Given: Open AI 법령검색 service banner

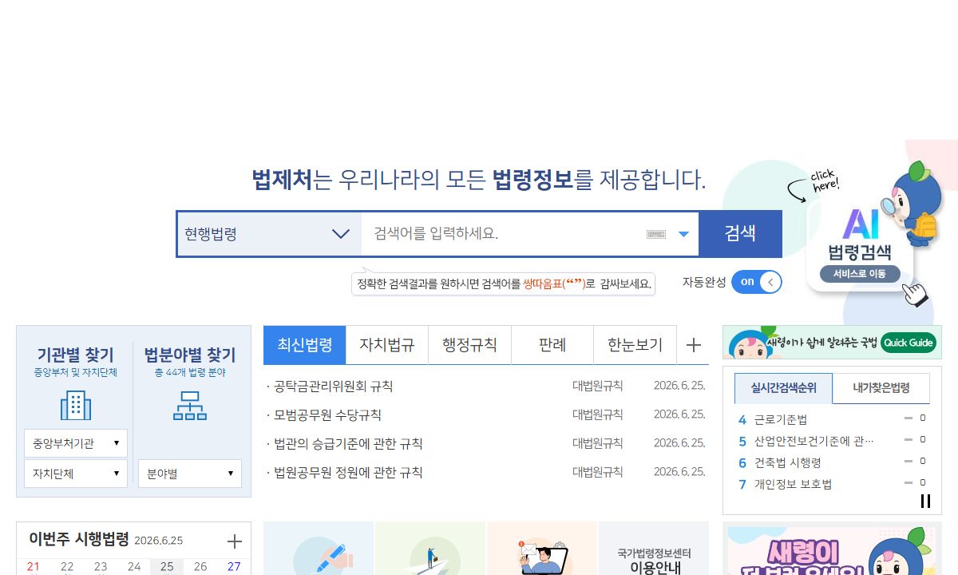Looking at the screenshot, I should 861,246.
